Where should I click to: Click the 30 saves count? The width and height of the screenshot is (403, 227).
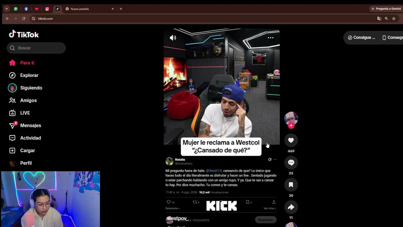(x=291, y=195)
